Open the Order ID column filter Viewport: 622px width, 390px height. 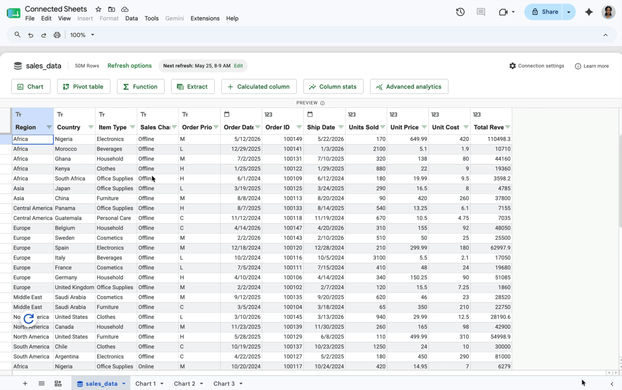point(299,127)
